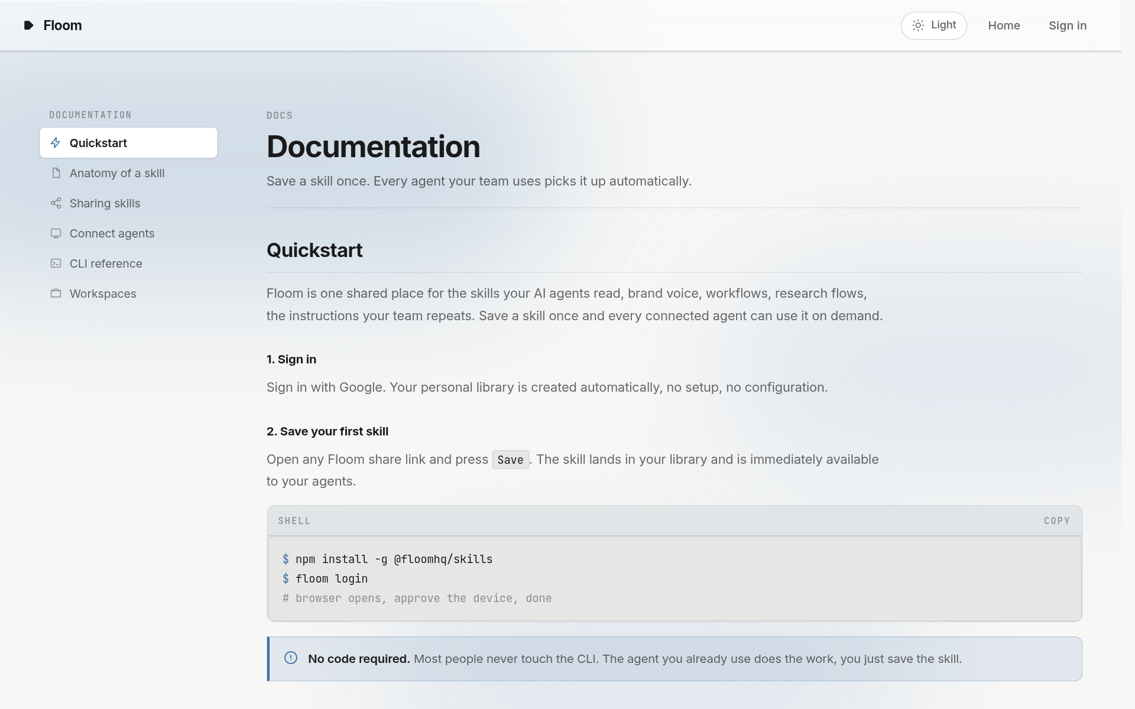Click the Sign in with Google paragraph
The image size is (1135, 709).
(547, 387)
